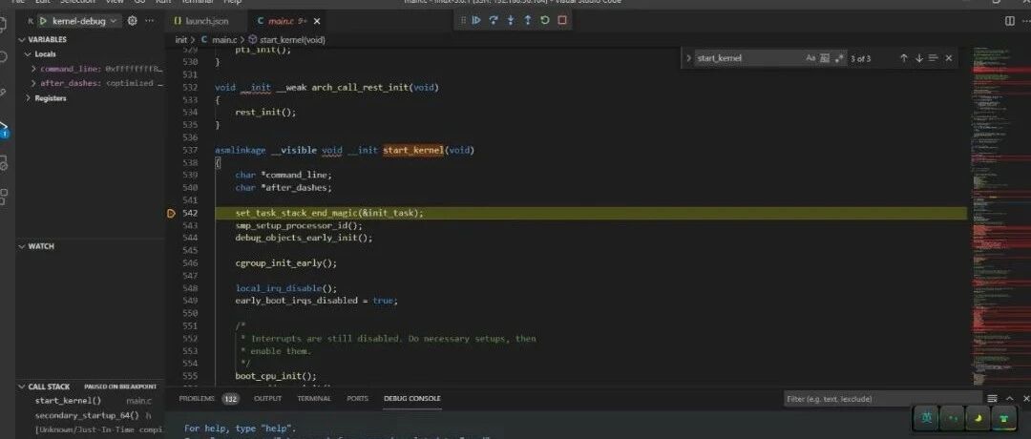Open debug console view options menu icon

point(992,398)
